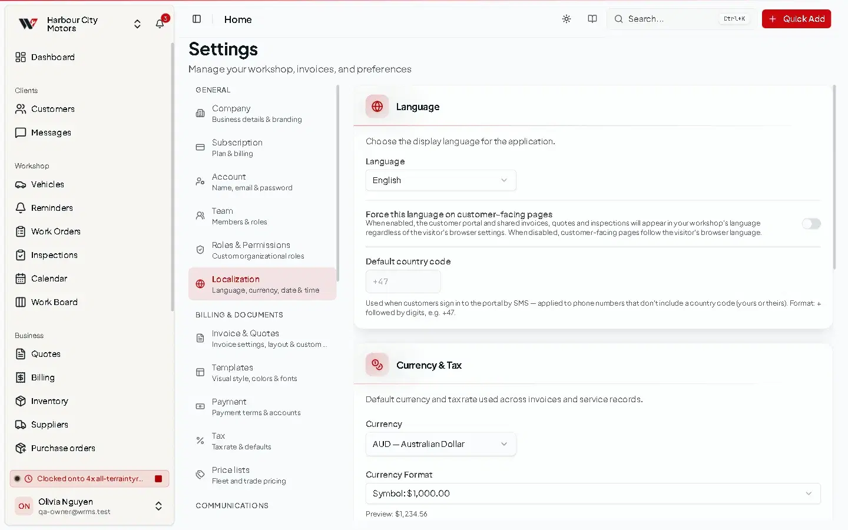Open the Currency dropdown AUD — Australian Dollar

(440, 444)
